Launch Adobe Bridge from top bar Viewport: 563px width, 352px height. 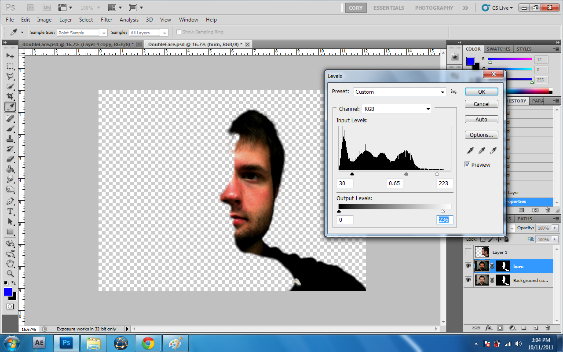[x=31, y=7]
